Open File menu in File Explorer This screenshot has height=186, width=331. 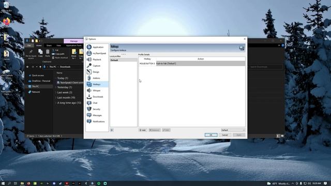click(x=29, y=45)
